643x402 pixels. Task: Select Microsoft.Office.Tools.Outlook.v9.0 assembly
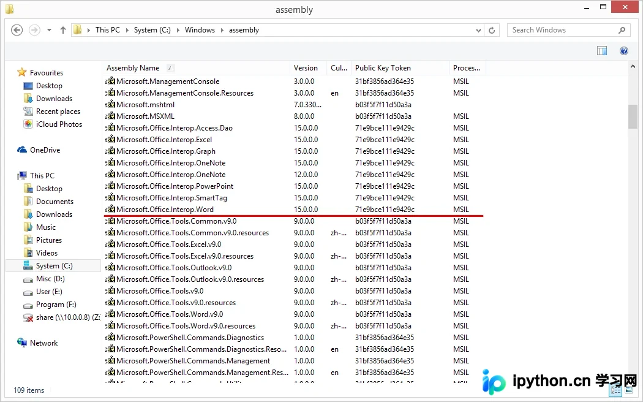[174, 267]
